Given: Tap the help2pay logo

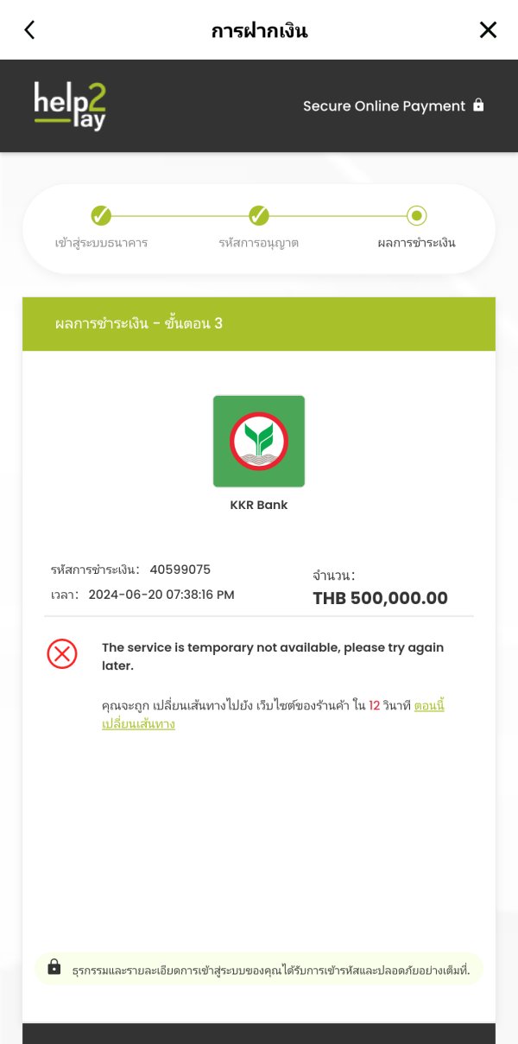Looking at the screenshot, I should coord(70,106).
